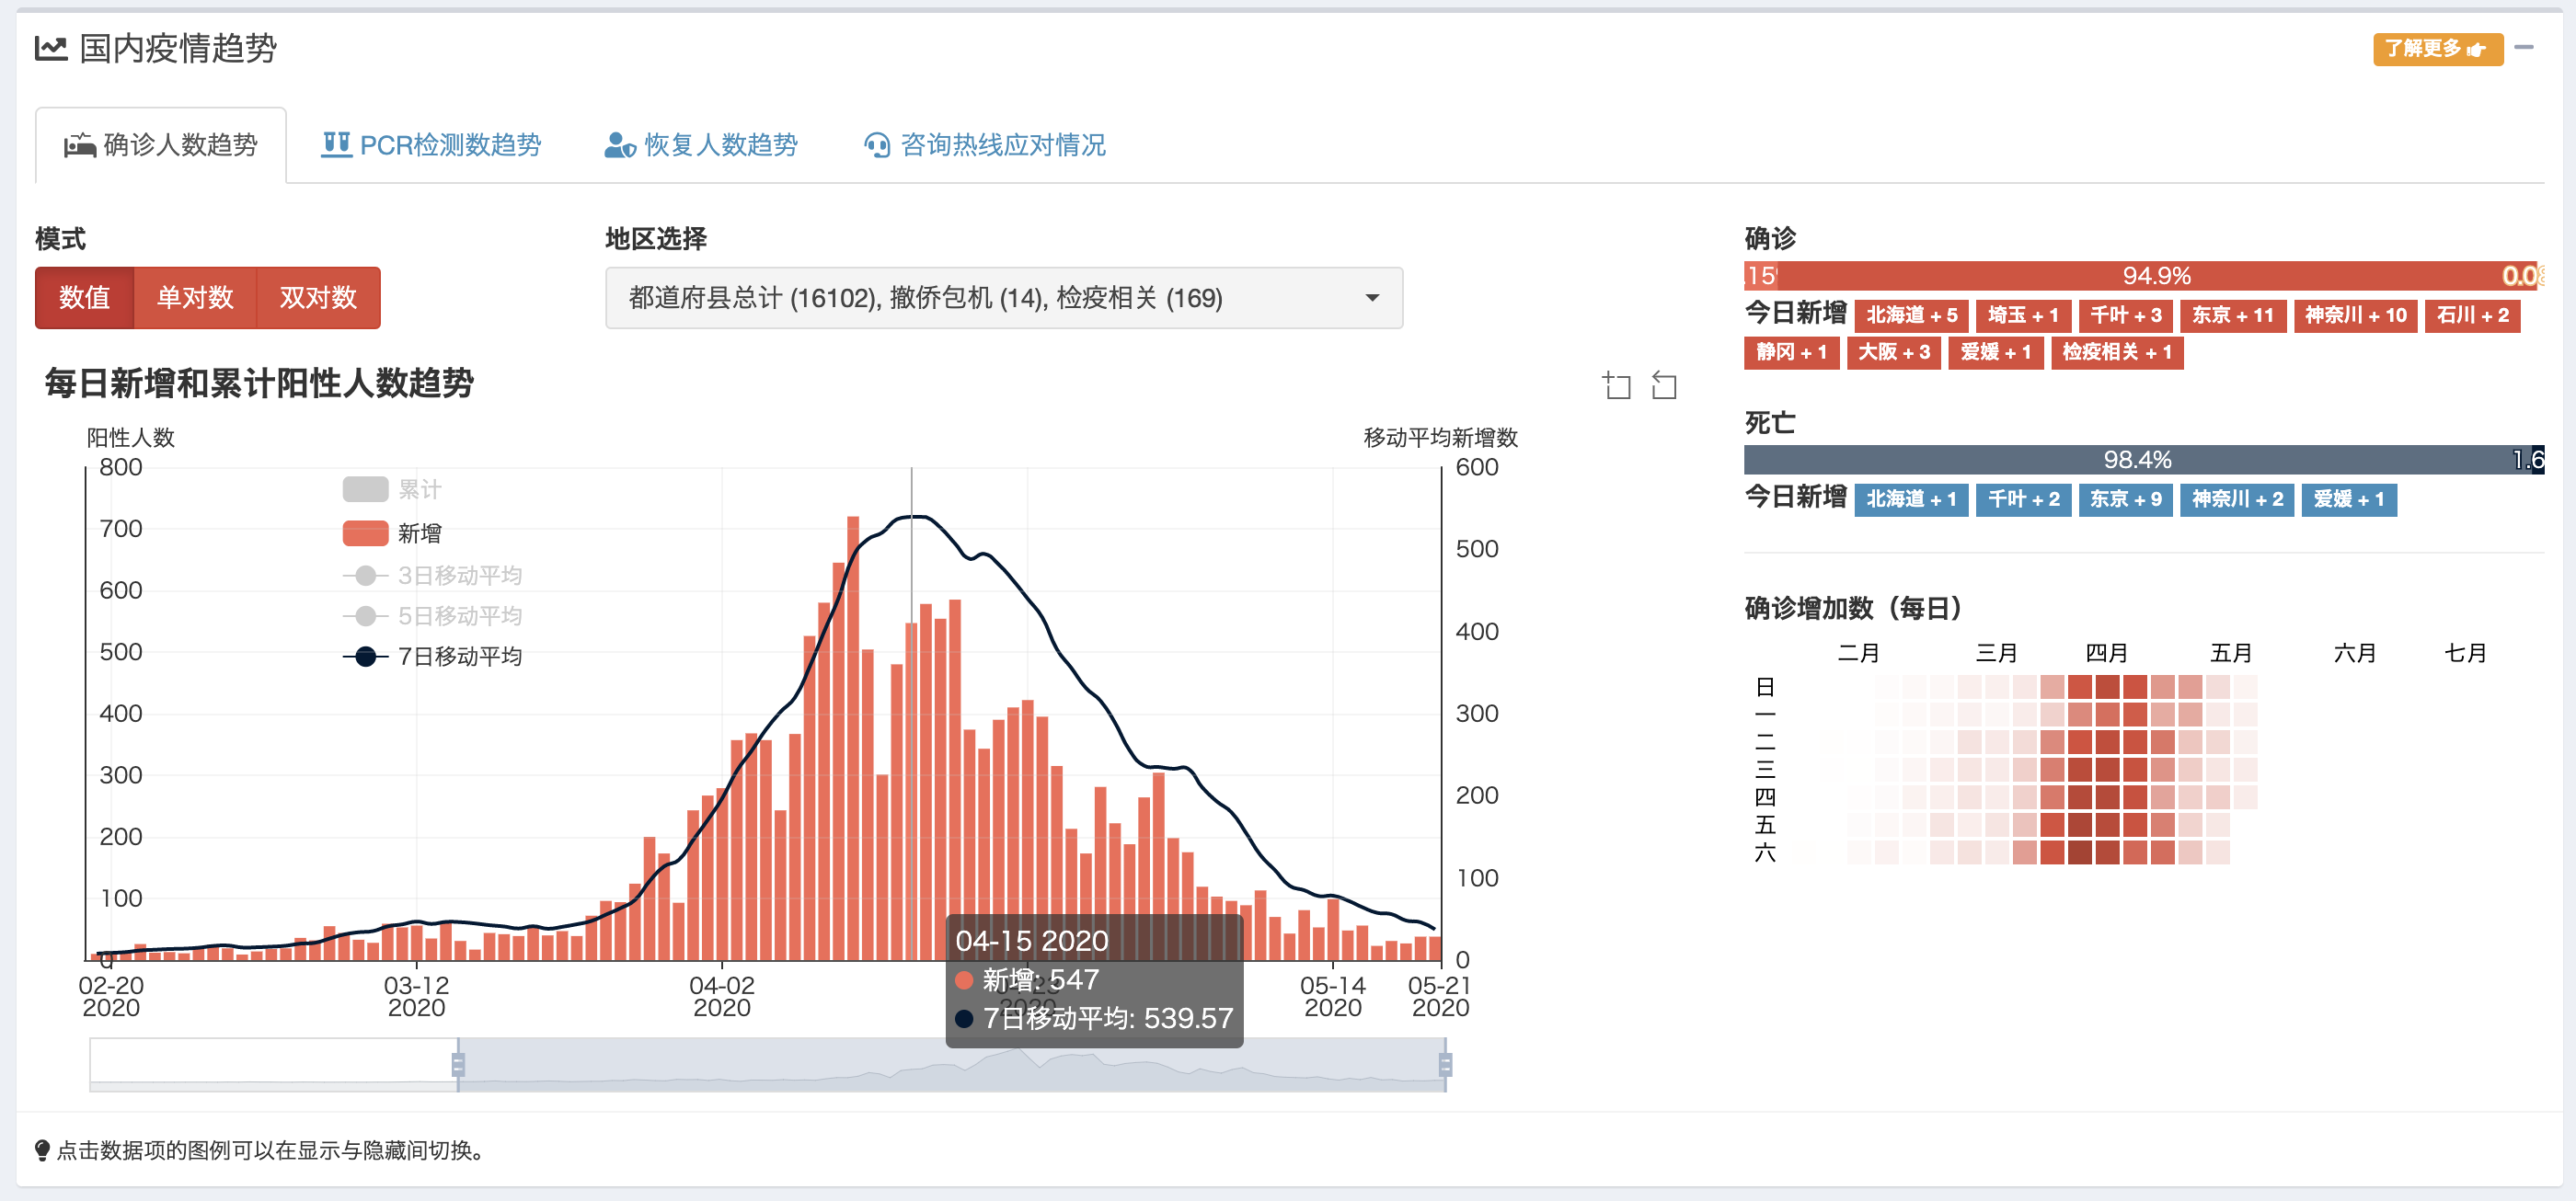The height and width of the screenshot is (1201, 2576).
Task: Click the trend chart icon beside 国内疫情趋势
Action: 51,48
